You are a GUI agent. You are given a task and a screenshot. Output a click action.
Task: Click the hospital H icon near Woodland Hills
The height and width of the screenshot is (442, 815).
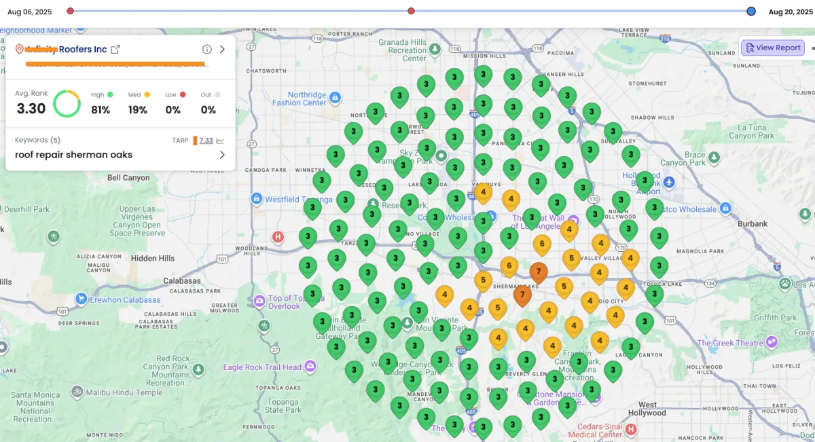click(x=277, y=237)
